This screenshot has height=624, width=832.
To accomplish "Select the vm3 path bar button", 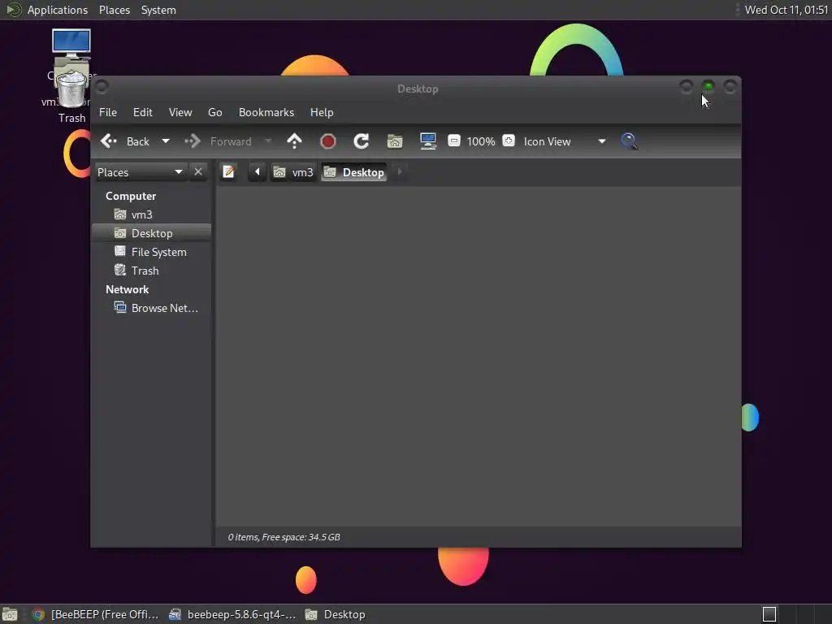I will coord(293,172).
